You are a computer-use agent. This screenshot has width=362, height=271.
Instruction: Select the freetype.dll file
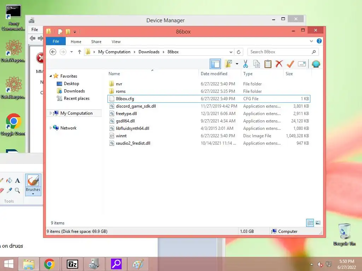click(x=209, y=114)
